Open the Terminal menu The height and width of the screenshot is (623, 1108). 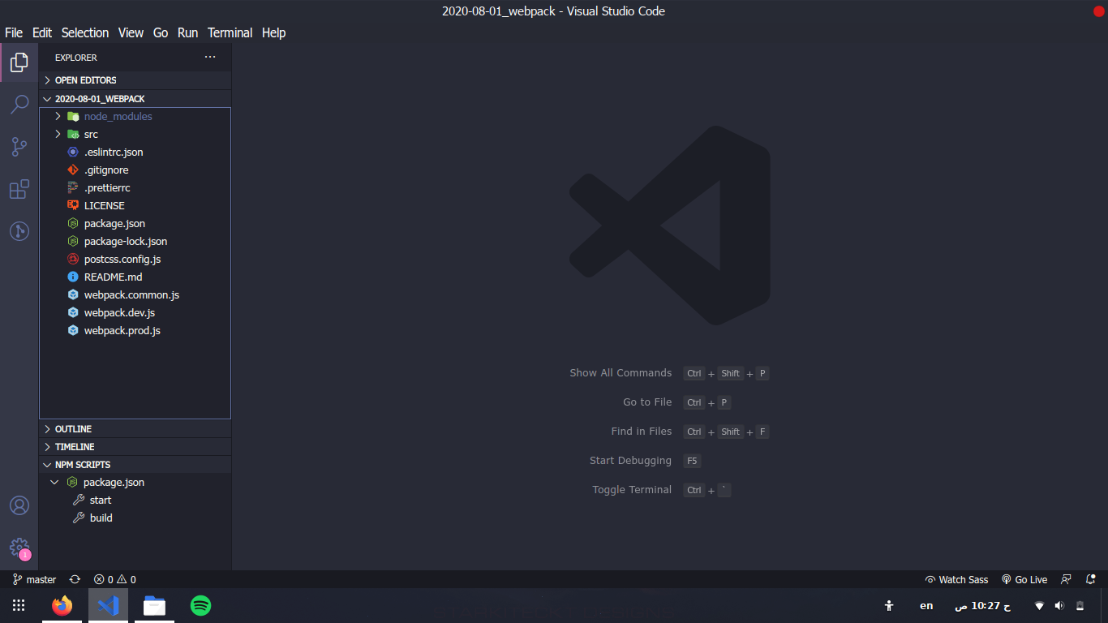[x=230, y=32]
